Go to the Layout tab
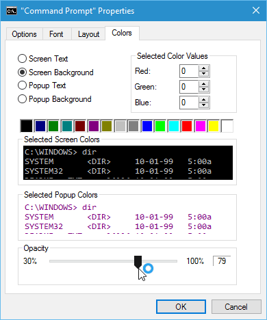267x320 pixels. coord(88,34)
